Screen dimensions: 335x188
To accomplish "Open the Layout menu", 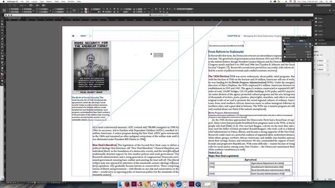I will [35, 2].
